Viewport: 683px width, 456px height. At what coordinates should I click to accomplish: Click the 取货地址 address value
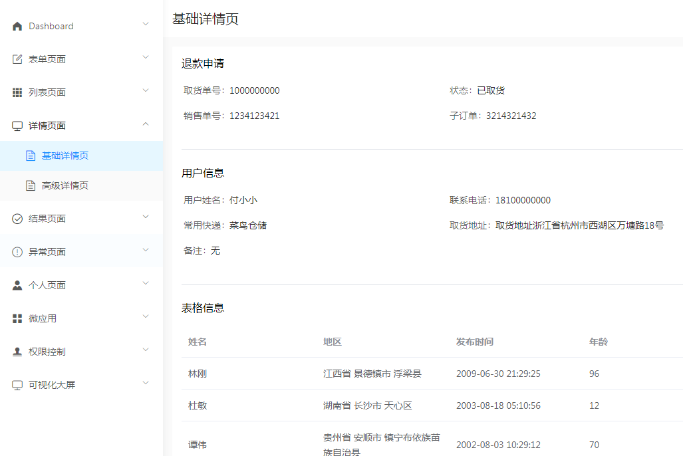tap(579, 225)
